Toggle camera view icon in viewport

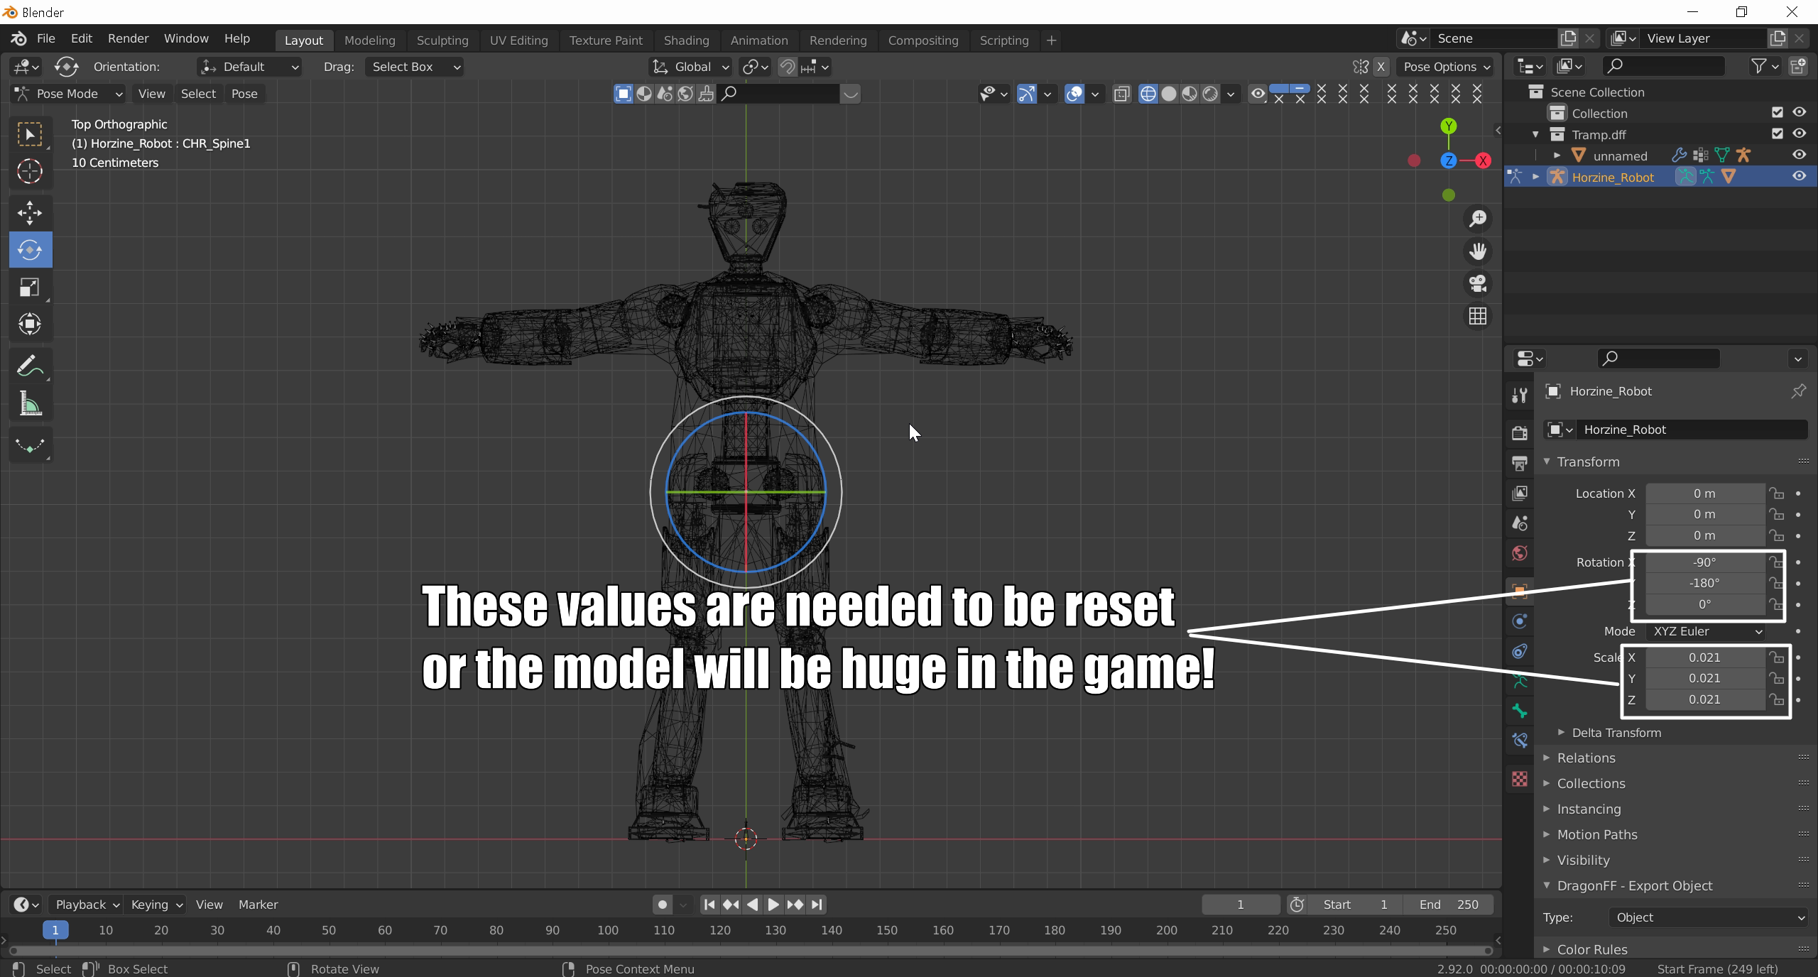(x=1478, y=284)
